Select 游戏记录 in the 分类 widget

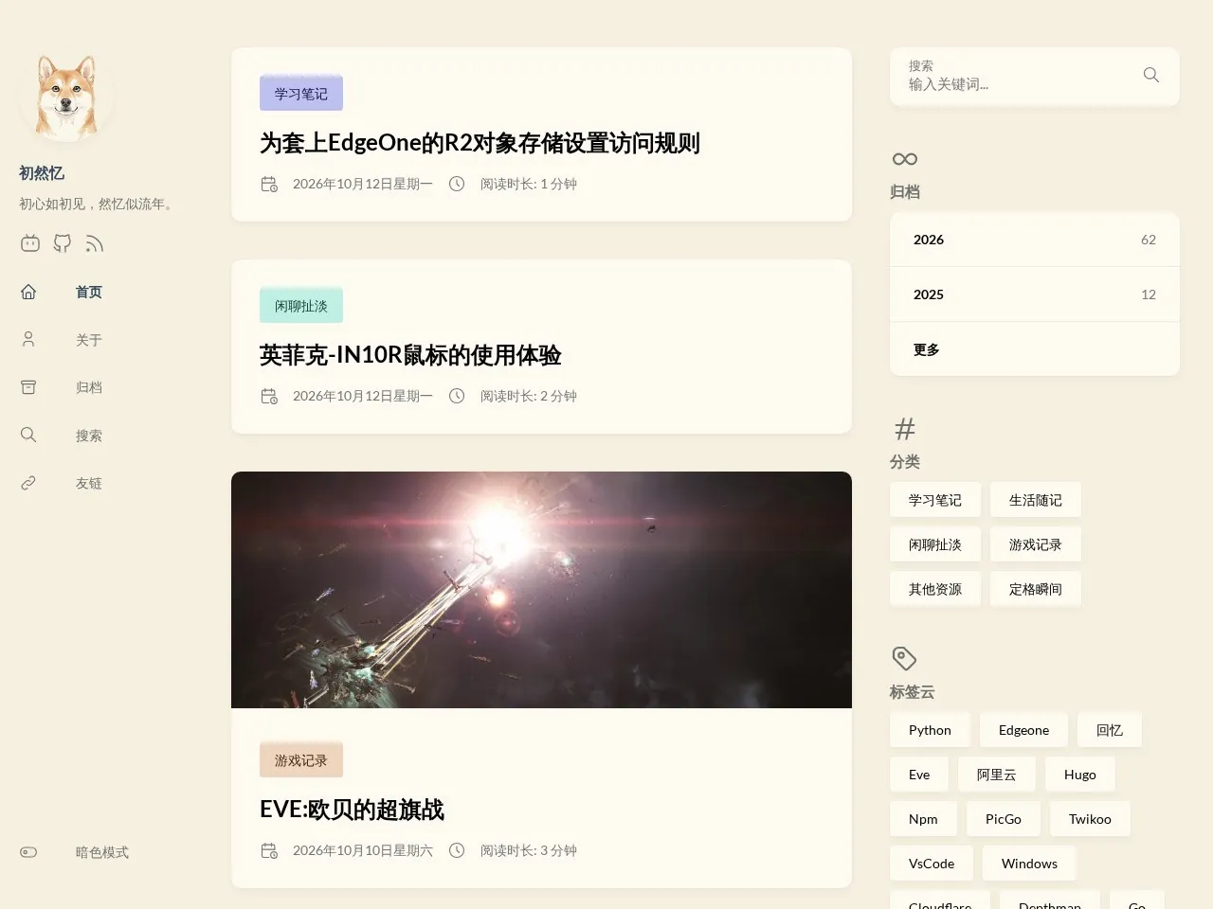1036,544
